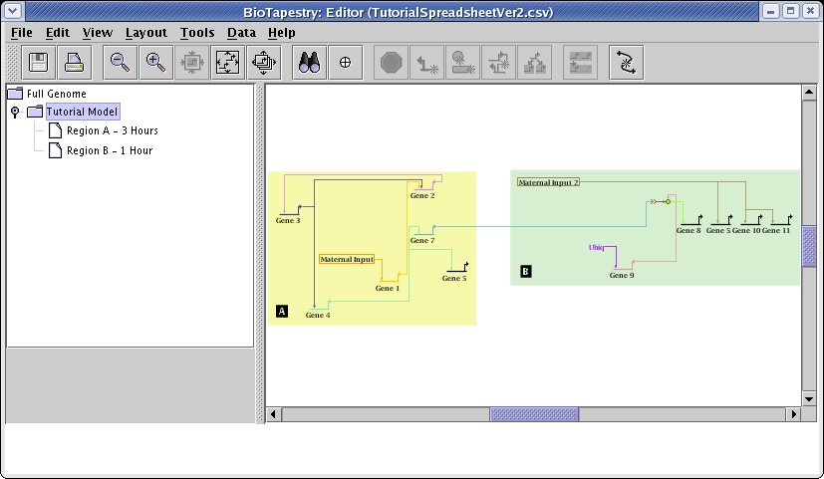Image resolution: width=824 pixels, height=479 pixels.
Task: Select the Full Genome tree item
Action: tap(56, 94)
